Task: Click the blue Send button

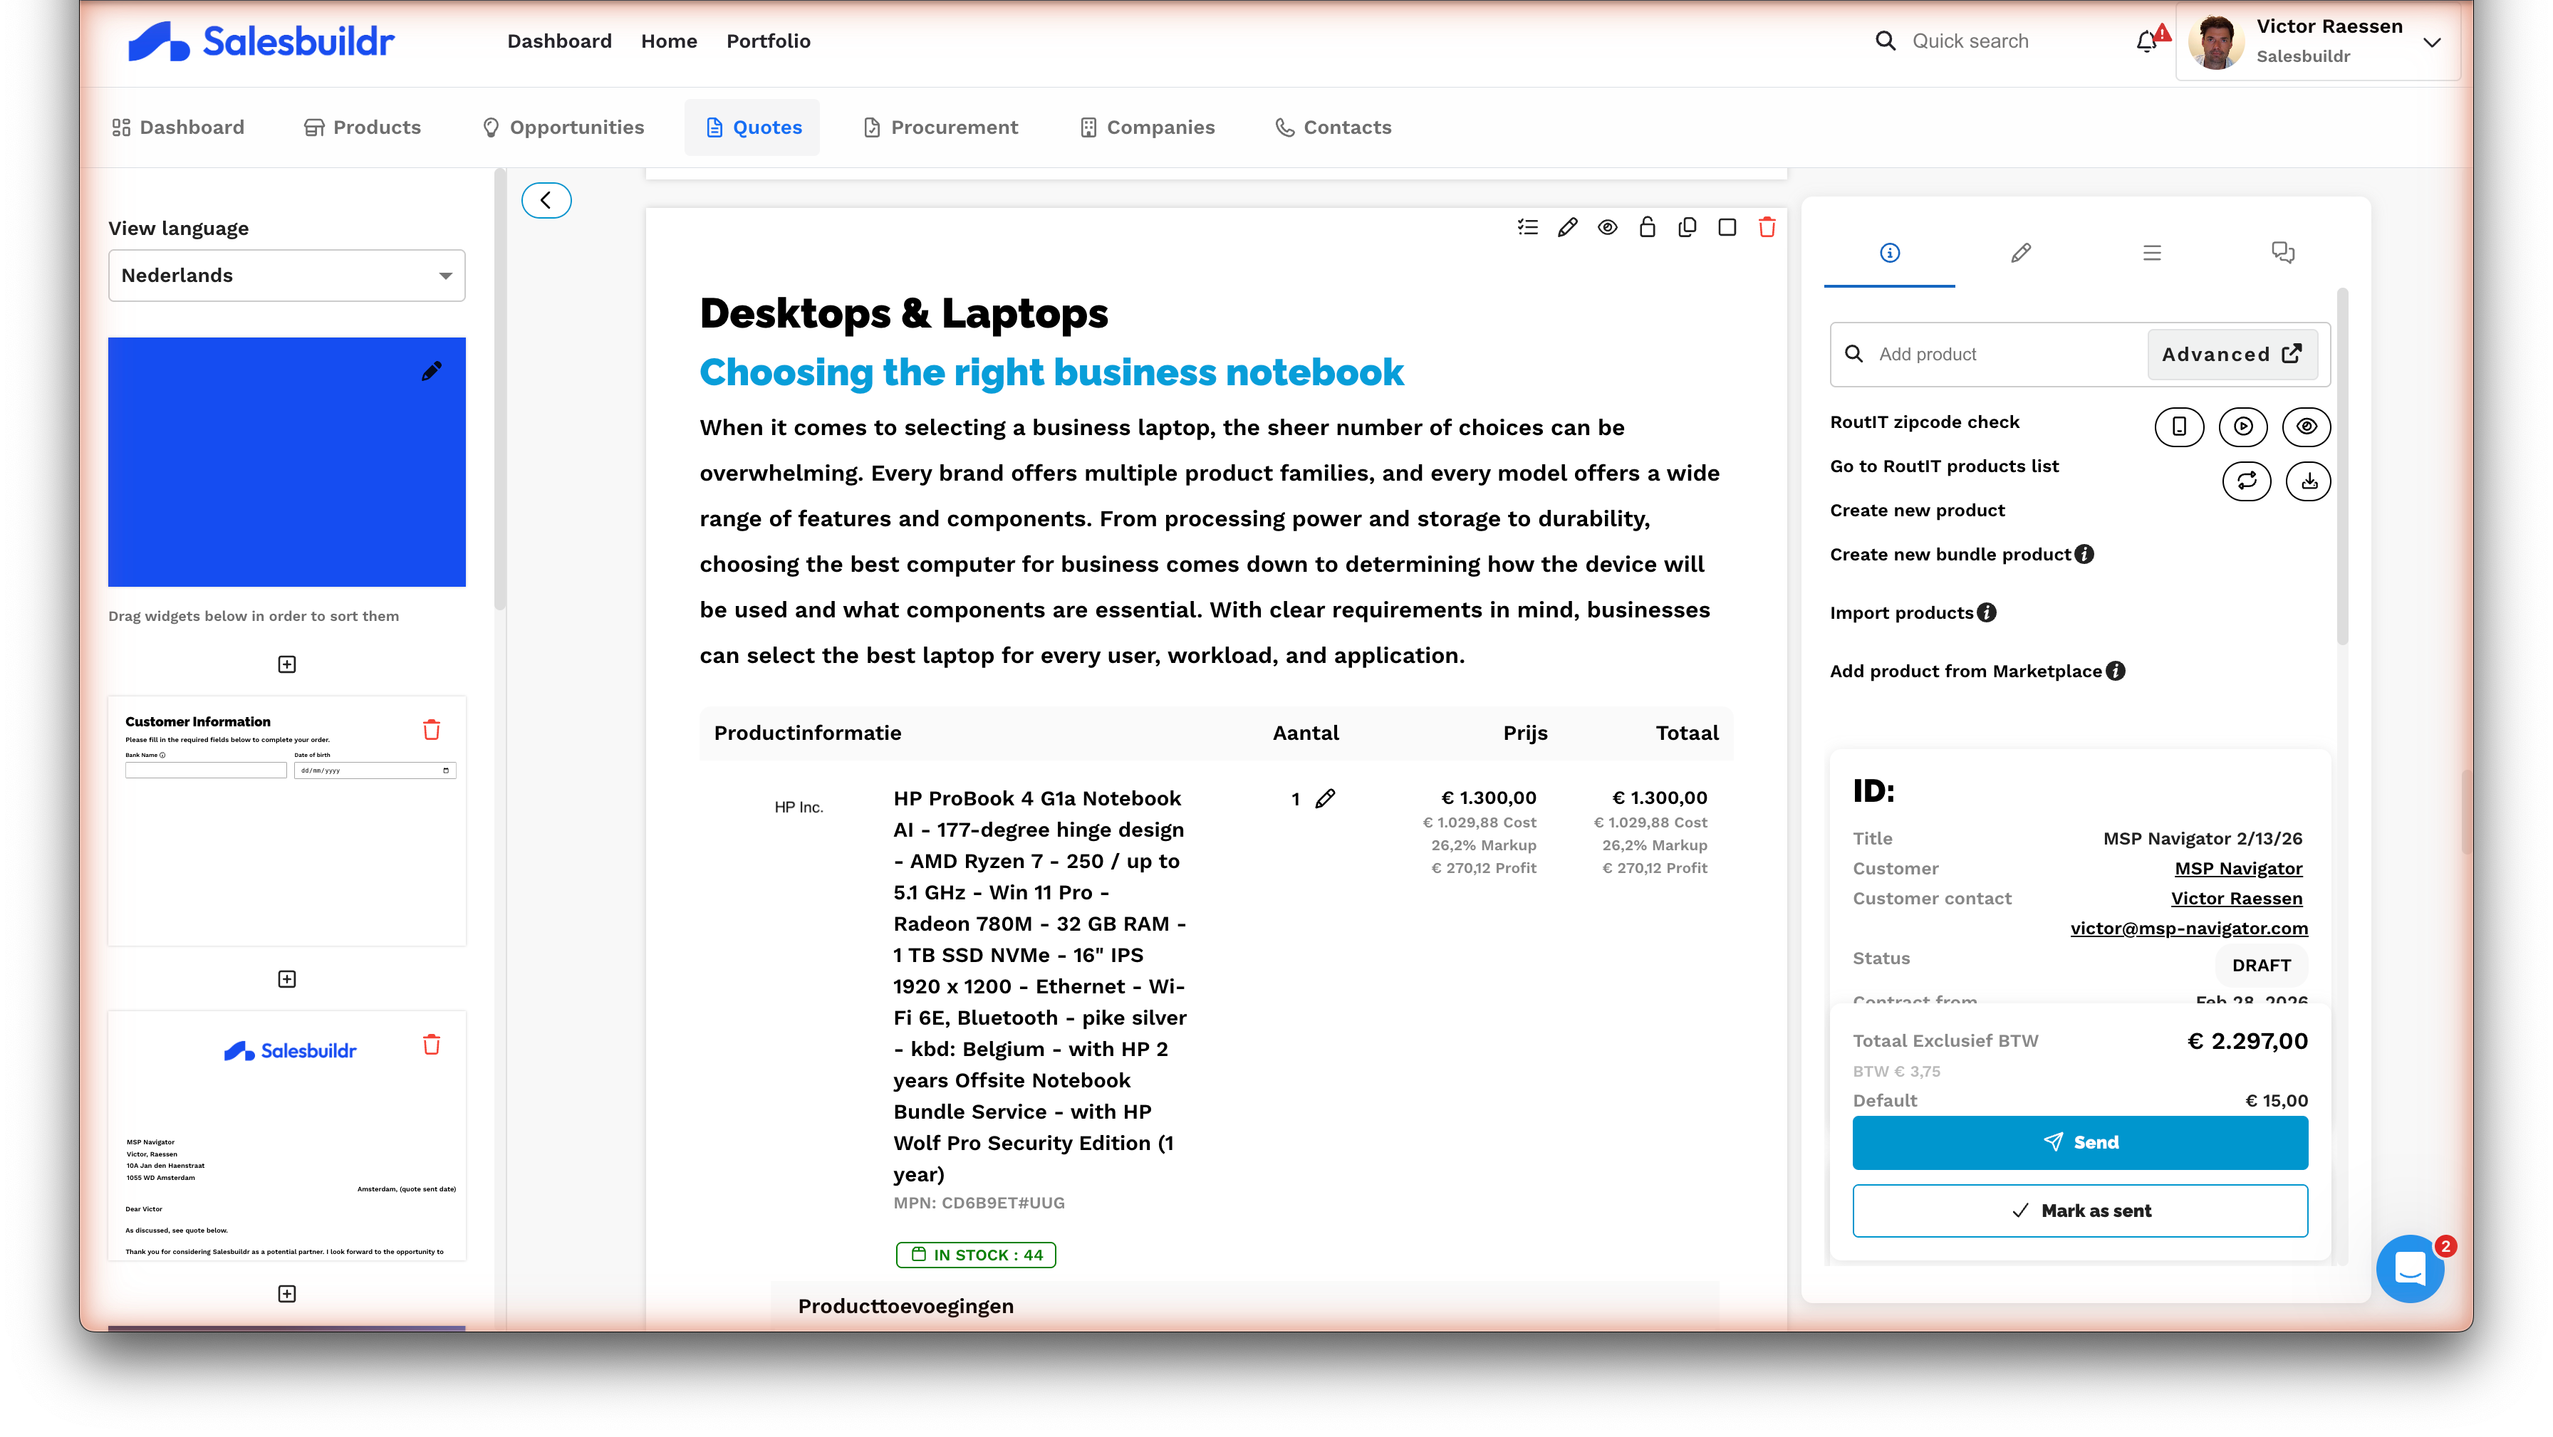Action: pos(2079,1141)
